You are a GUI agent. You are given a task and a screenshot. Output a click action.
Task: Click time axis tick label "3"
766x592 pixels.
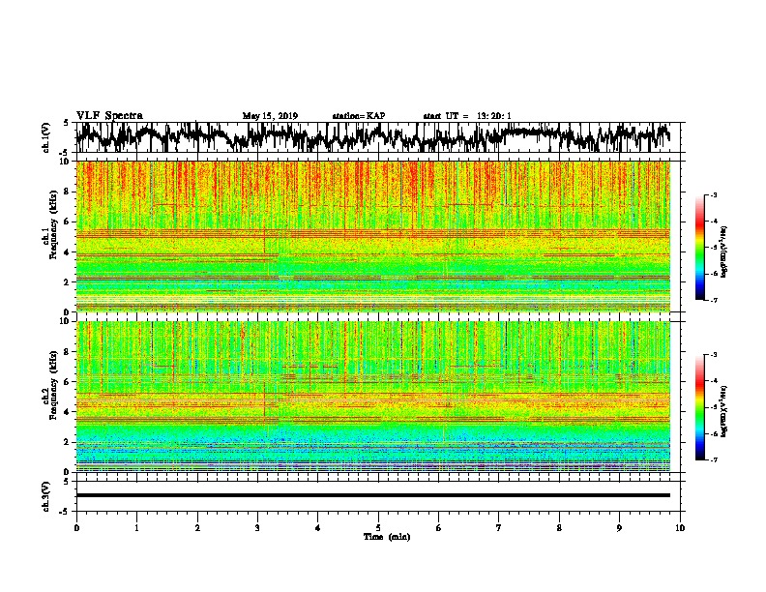(257, 528)
